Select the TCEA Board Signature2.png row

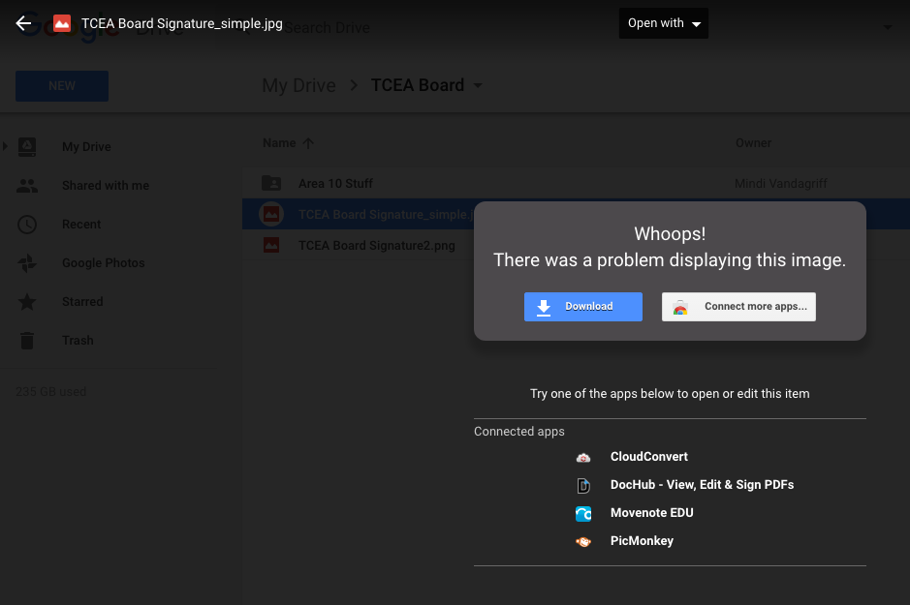click(376, 245)
